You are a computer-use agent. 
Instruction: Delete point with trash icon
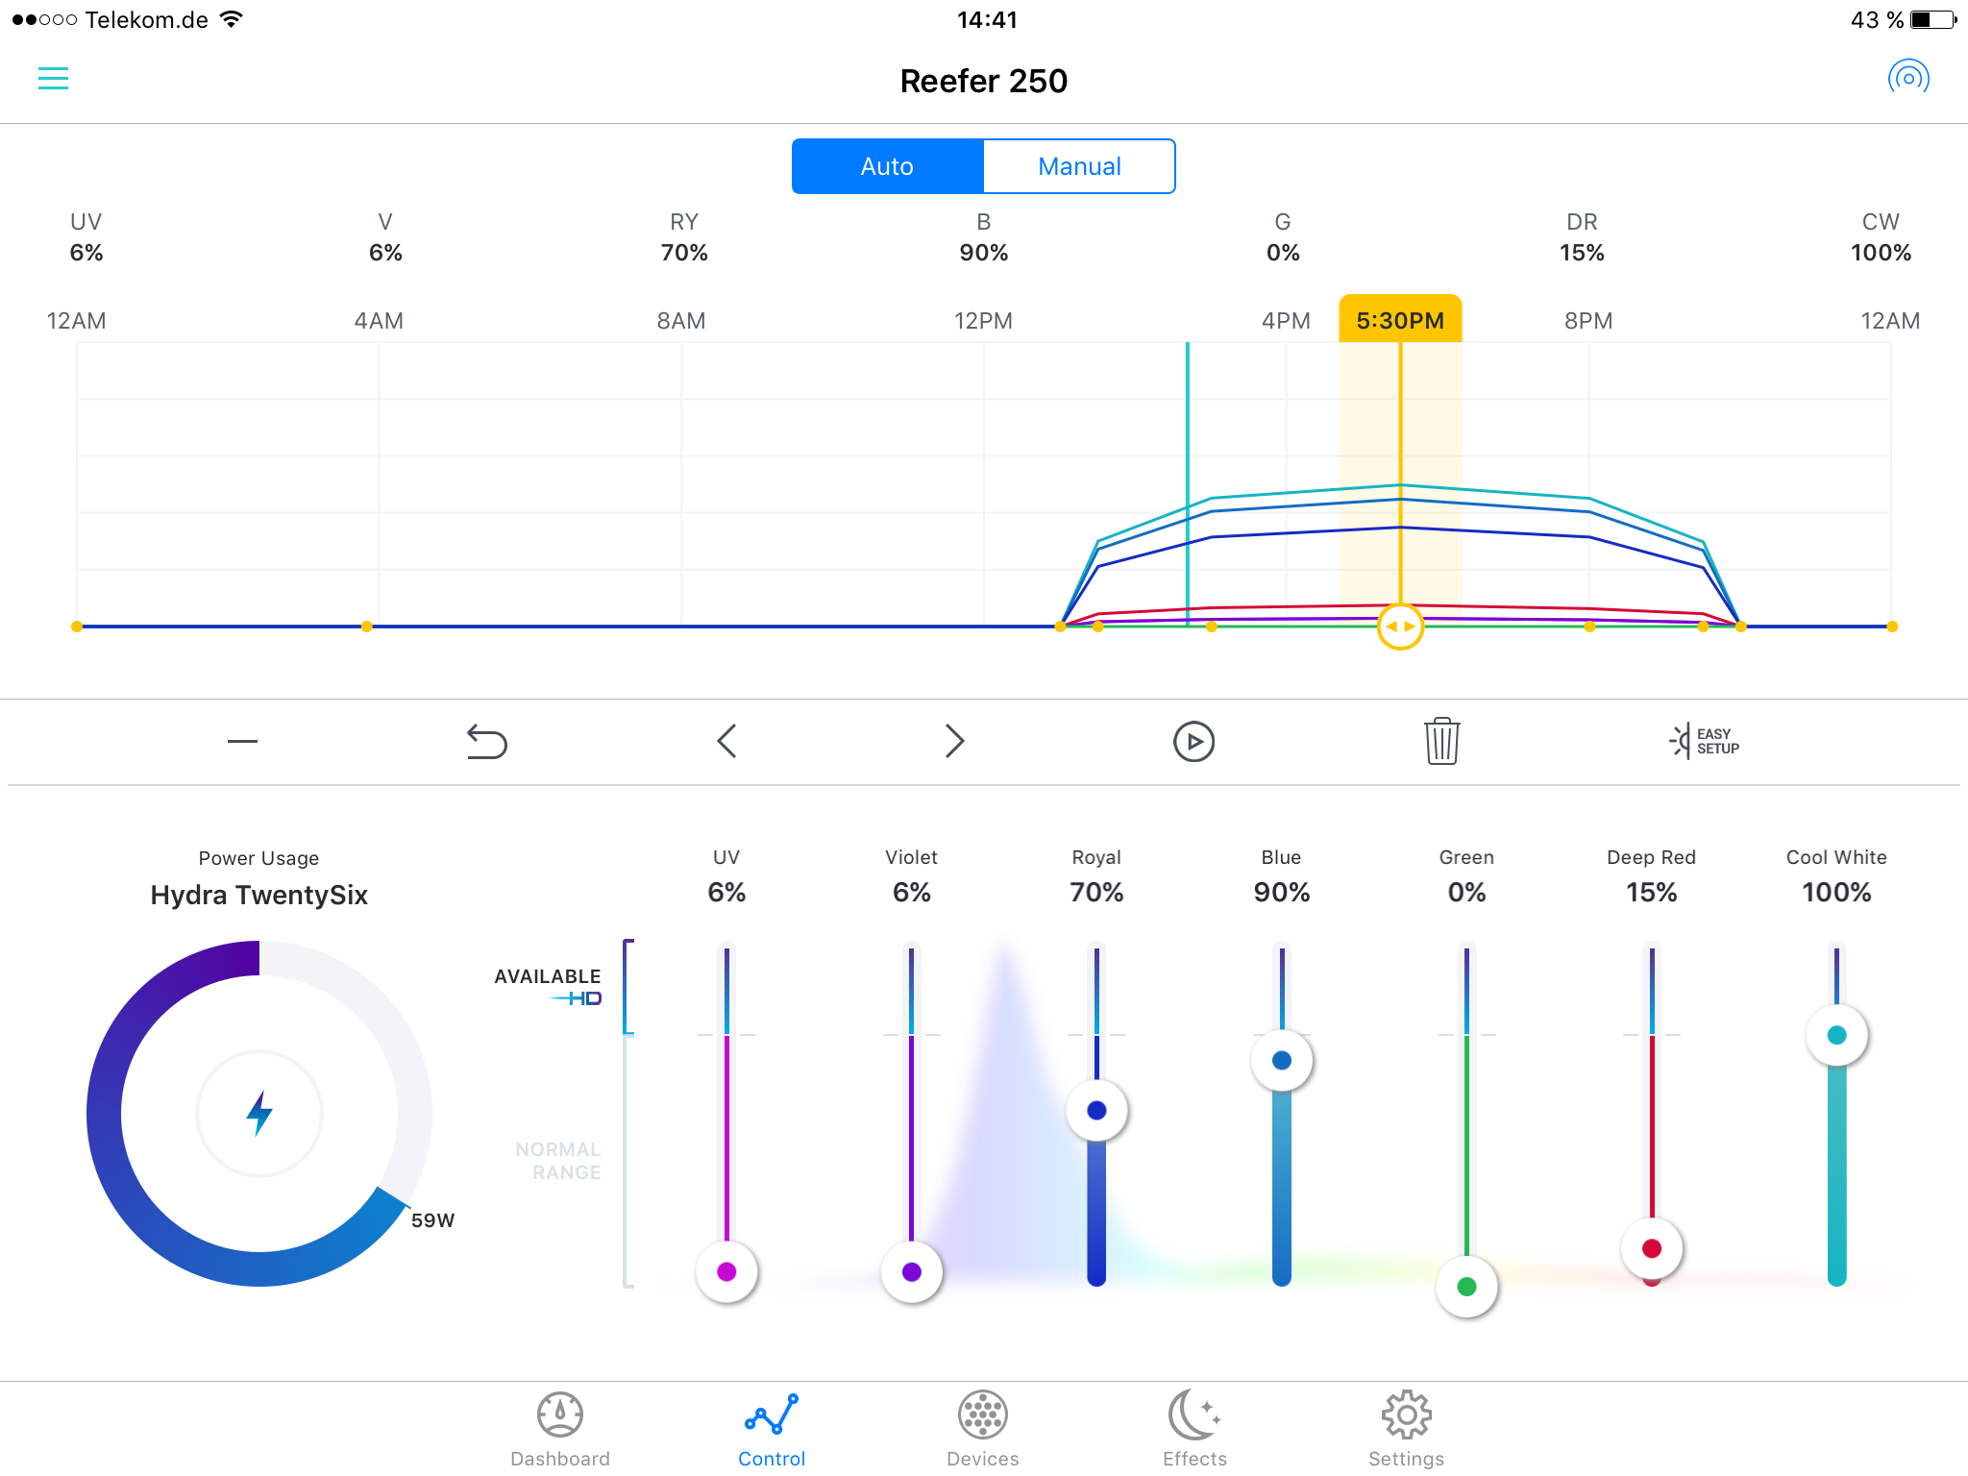pyautogui.click(x=1441, y=742)
